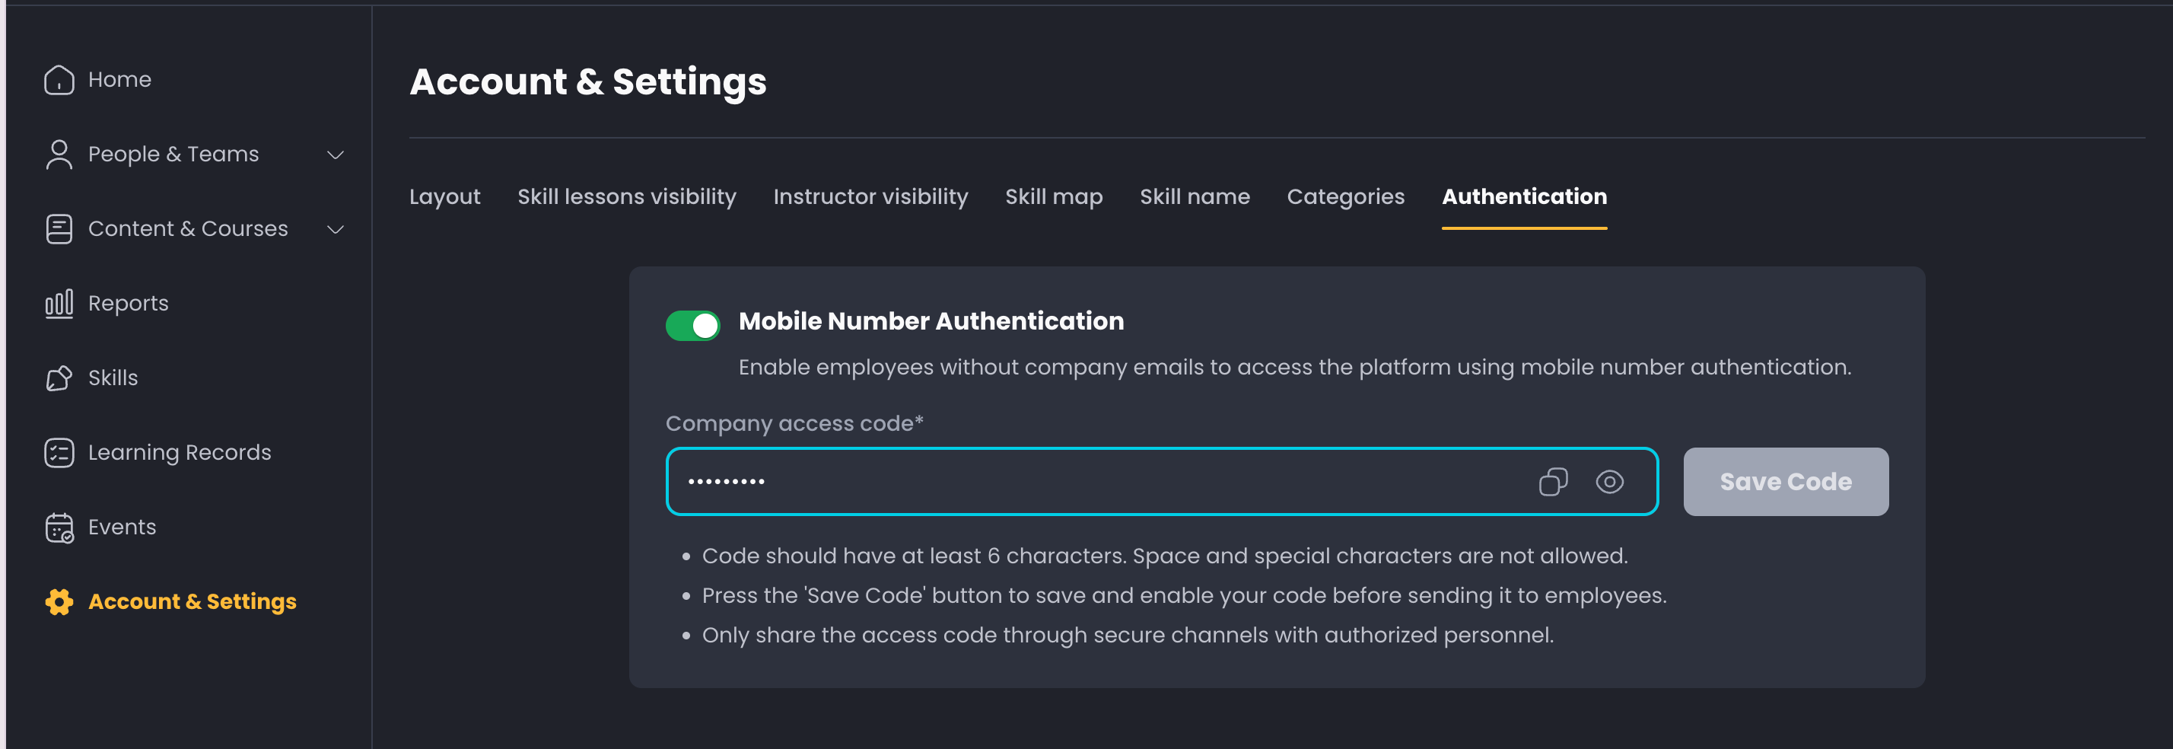Expand the People & Teams chevron
This screenshot has height=749, width=2173.
point(336,155)
